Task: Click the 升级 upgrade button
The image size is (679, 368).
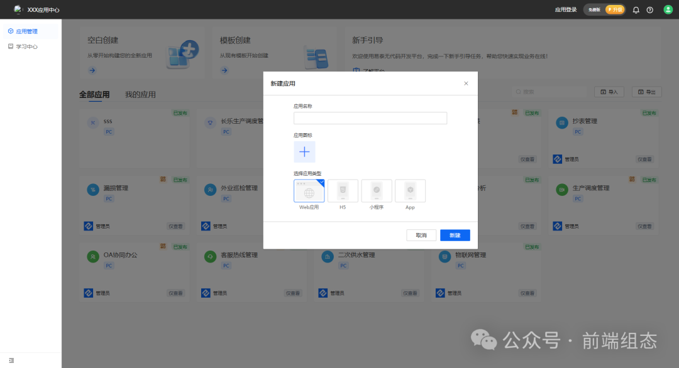Action: (x=615, y=9)
